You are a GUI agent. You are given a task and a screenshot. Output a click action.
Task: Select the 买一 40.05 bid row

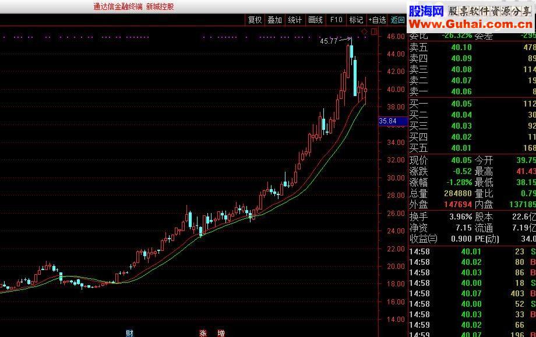pos(472,104)
